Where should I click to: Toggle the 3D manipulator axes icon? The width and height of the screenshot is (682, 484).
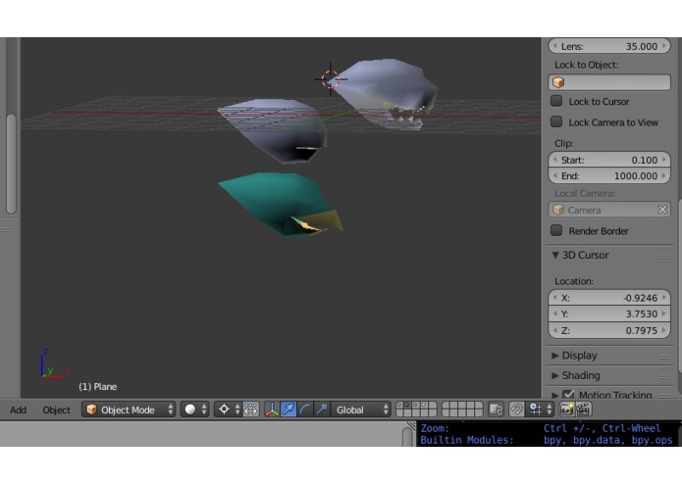click(x=272, y=410)
